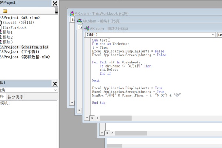222x148 pixels.
Task: Select 模块3 in the project tree
Action: (8, 42)
